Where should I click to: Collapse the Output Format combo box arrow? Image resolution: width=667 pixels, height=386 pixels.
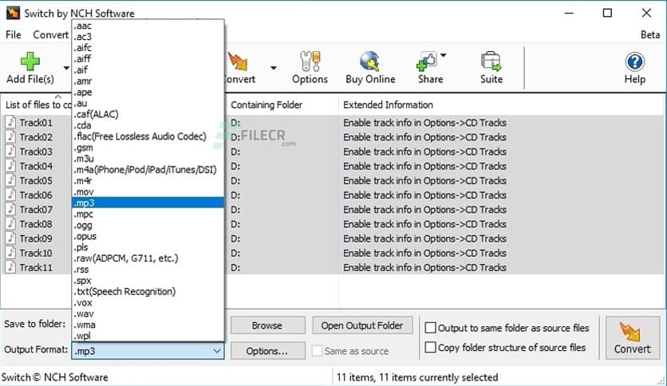[216, 351]
